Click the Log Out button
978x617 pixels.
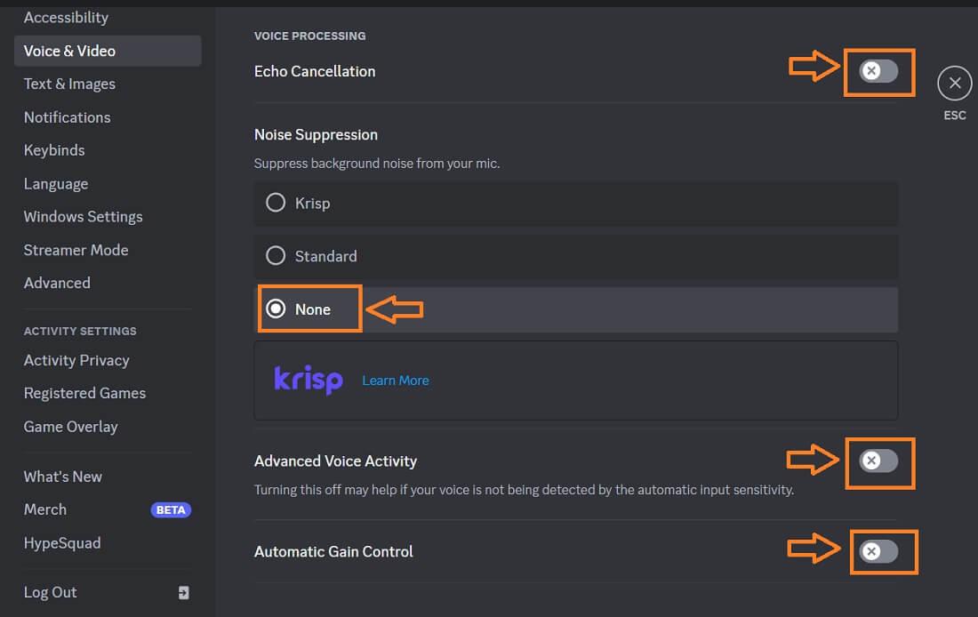[x=51, y=592]
